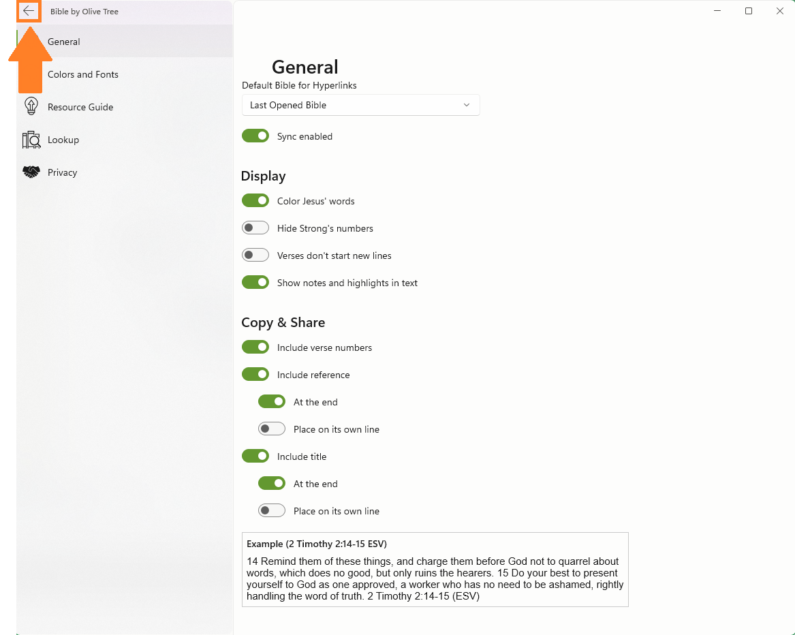The height and width of the screenshot is (635, 795).
Task: Toggle Place on its own line under Include title
Action: pos(271,511)
